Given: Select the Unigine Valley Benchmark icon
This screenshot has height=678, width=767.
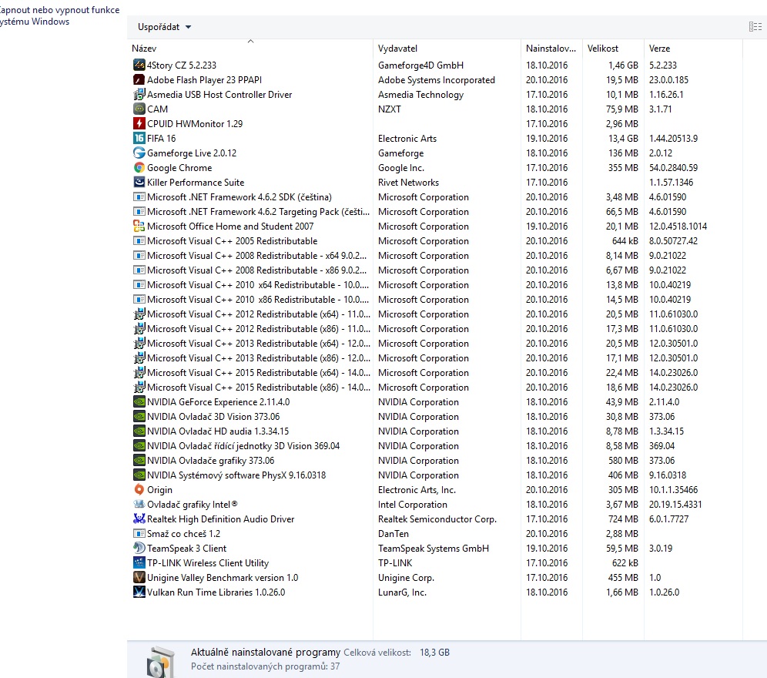Looking at the screenshot, I should pos(139,578).
